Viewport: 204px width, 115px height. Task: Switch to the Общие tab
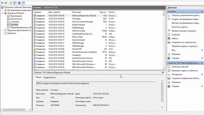(x=38, y=77)
